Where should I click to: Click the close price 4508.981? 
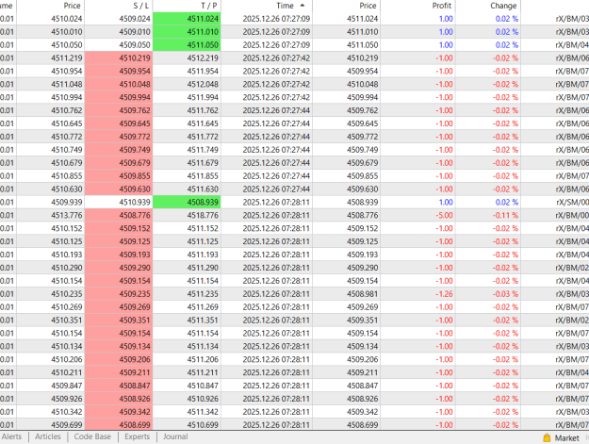click(x=347, y=294)
